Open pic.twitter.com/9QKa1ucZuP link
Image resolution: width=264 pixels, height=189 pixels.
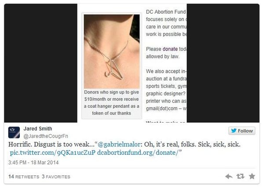53,153
